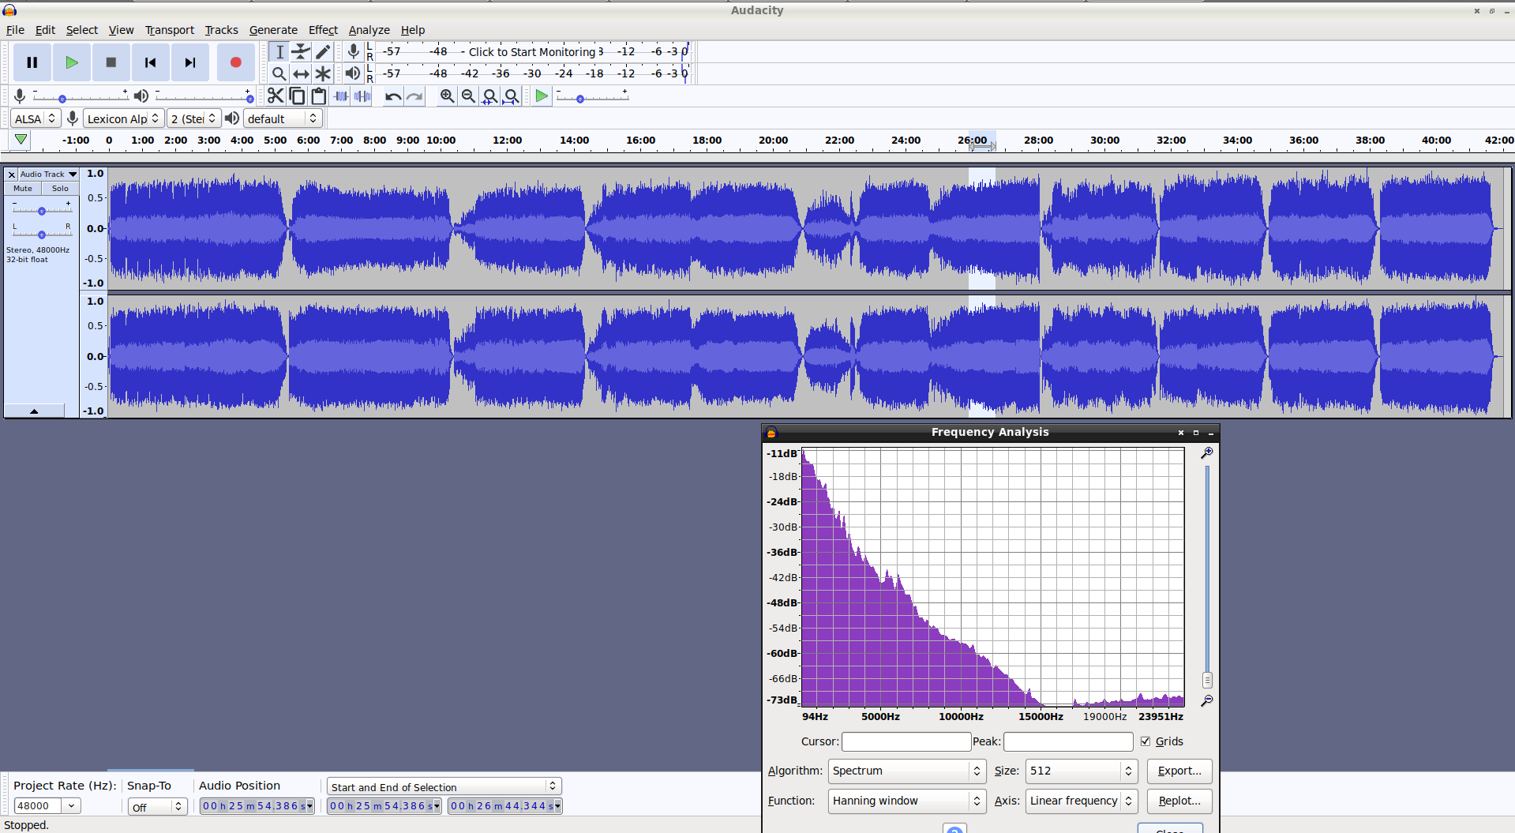The height and width of the screenshot is (833, 1515).
Task: Start recording with the red Record button
Action: click(235, 62)
